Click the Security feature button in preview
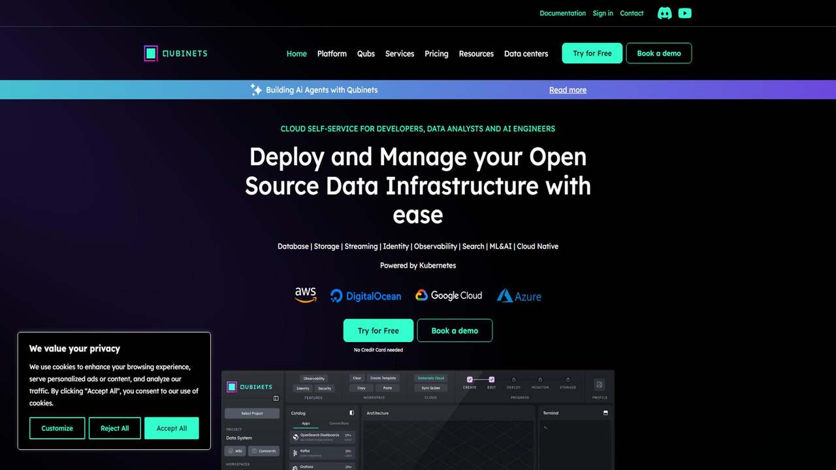The height and width of the screenshot is (470, 836). (x=325, y=388)
